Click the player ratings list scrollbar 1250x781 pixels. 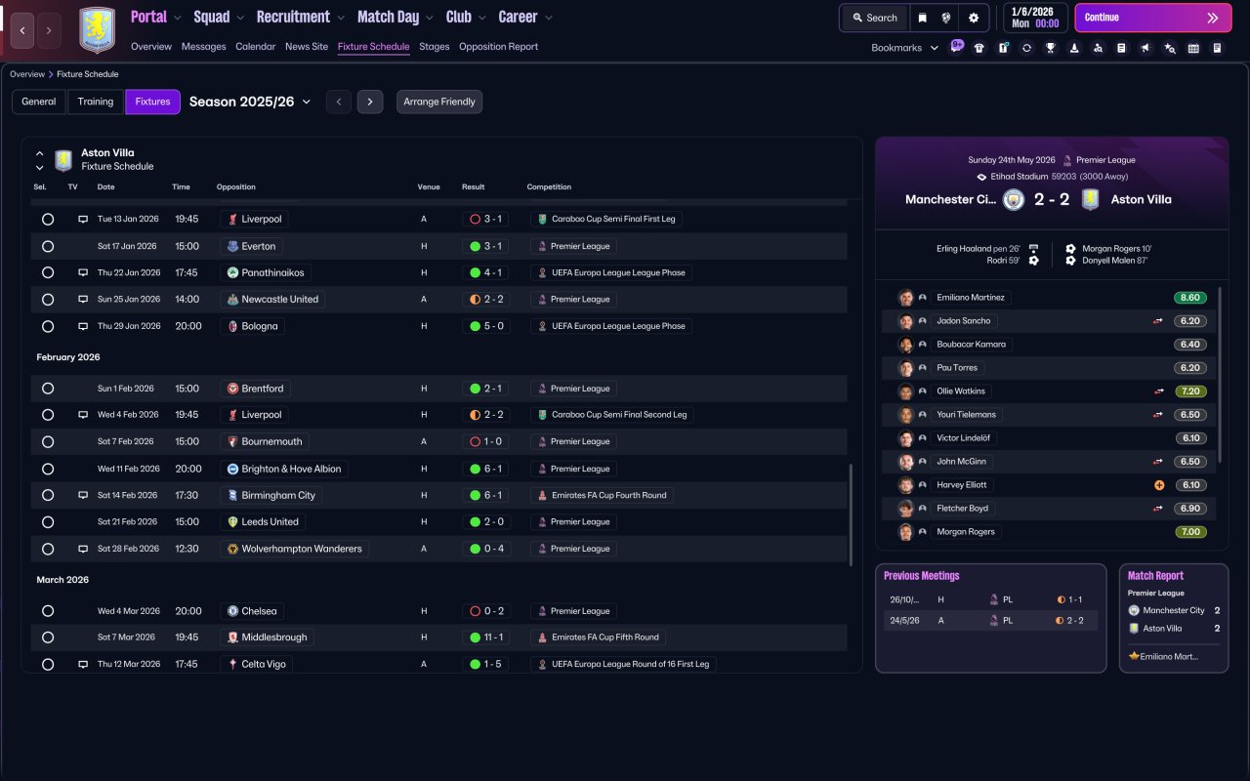(1220, 375)
